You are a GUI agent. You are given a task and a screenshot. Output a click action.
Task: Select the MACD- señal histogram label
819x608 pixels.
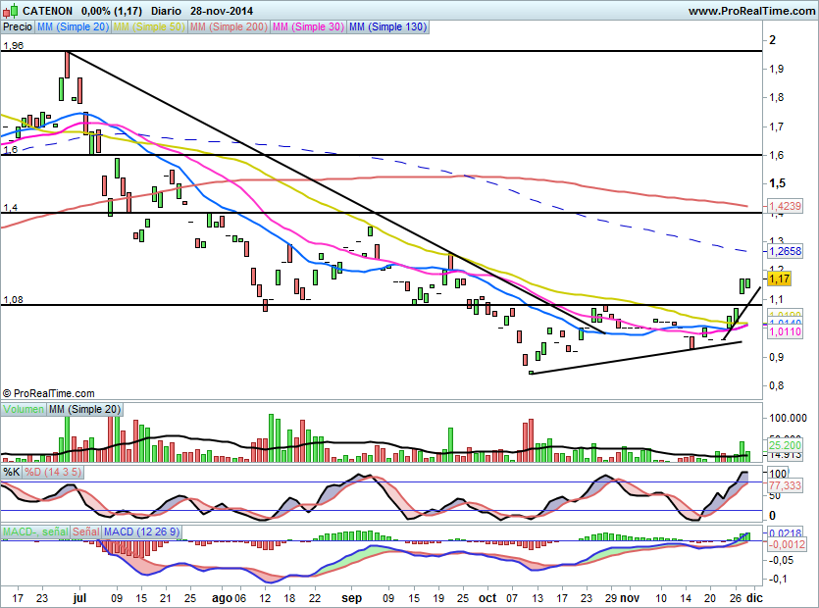34,532
